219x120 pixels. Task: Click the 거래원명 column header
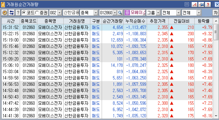(x=77, y=21)
